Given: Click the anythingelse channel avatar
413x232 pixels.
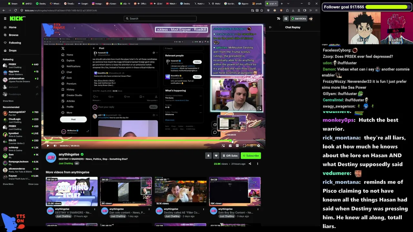Looking at the screenshot, I should coord(51,158).
